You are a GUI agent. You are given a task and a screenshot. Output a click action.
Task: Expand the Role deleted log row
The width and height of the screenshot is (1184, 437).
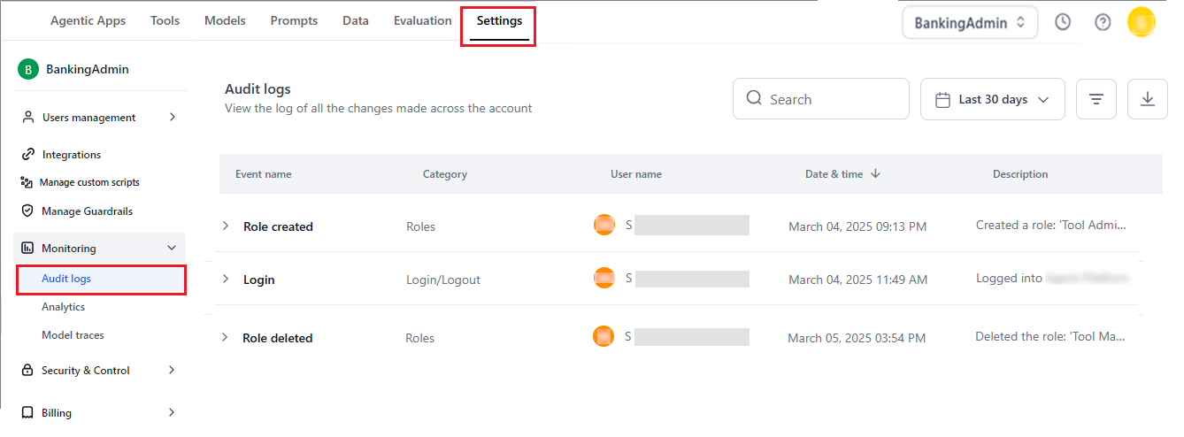coord(225,338)
